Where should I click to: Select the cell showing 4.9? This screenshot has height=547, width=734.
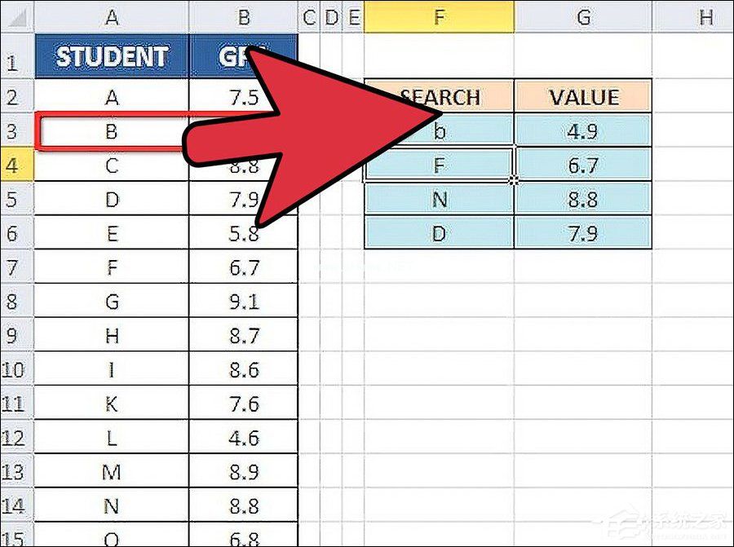coord(582,131)
